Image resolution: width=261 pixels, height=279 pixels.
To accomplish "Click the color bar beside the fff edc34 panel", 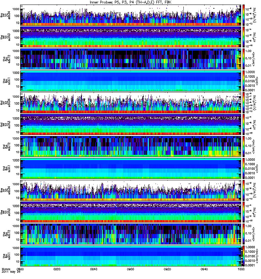I will (x=243, y=190).
